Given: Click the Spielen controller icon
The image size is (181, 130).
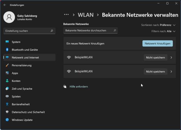Looking at the screenshot, I should (x=7, y=96).
